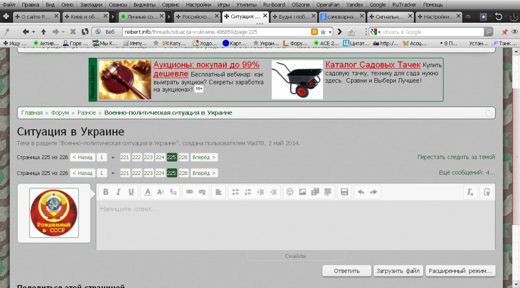Screen dimensions: 520x288
Task: Click the RSS feed icon in address bar
Action: 314,32
